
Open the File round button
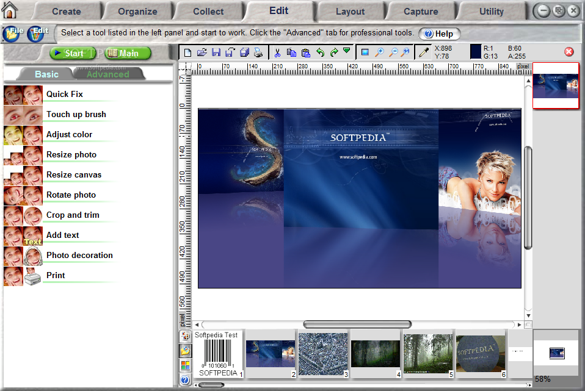tap(12, 34)
